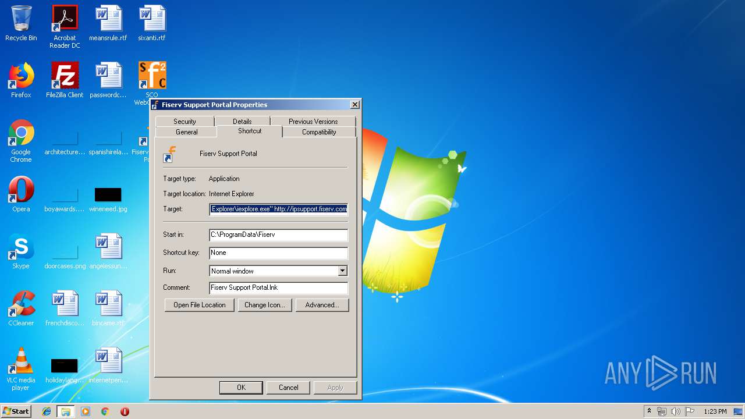745x419 pixels.
Task: Click the Target path field
Action: [279, 209]
